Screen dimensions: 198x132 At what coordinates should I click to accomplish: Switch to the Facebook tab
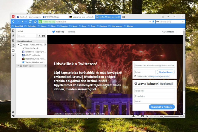tap(29, 17)
